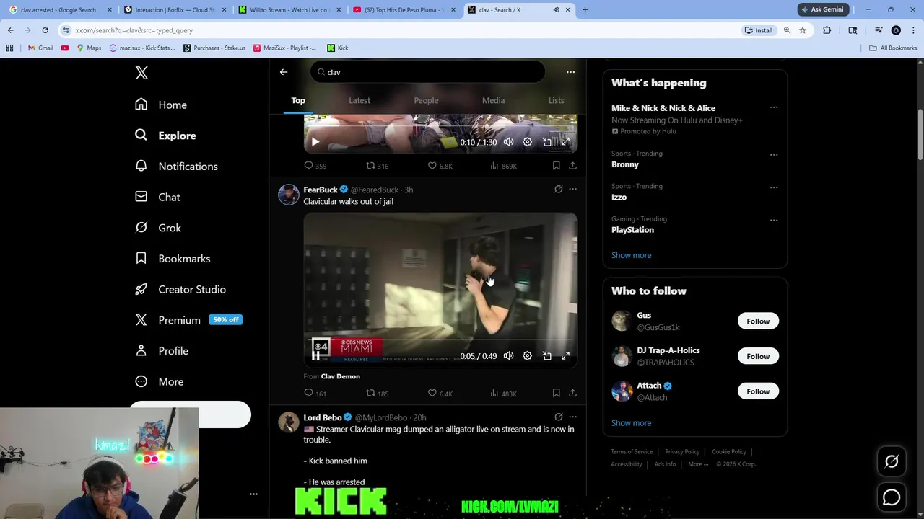924x519 pixels.
Task: Follow DJ Trap-A-Holics
Action: tap(758, 356)
